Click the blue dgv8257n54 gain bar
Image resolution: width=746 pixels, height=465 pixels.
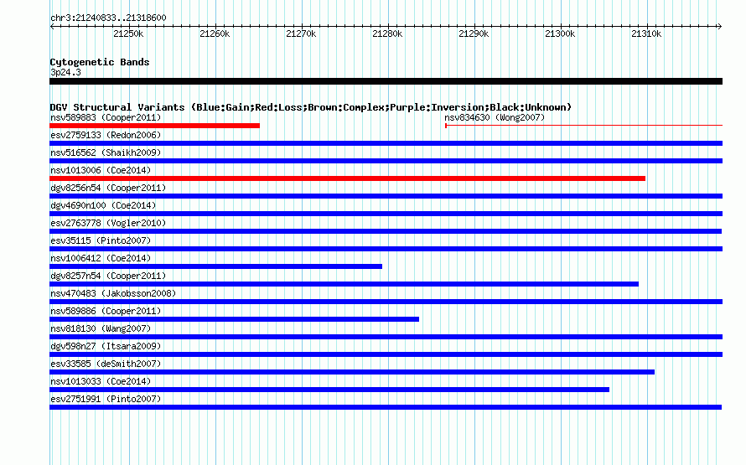tap(344, 284)
